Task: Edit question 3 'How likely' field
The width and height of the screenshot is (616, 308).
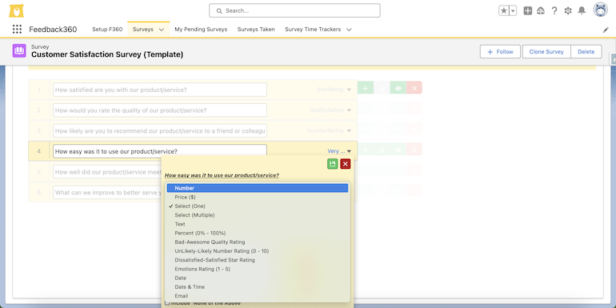Action: [160, 131]
